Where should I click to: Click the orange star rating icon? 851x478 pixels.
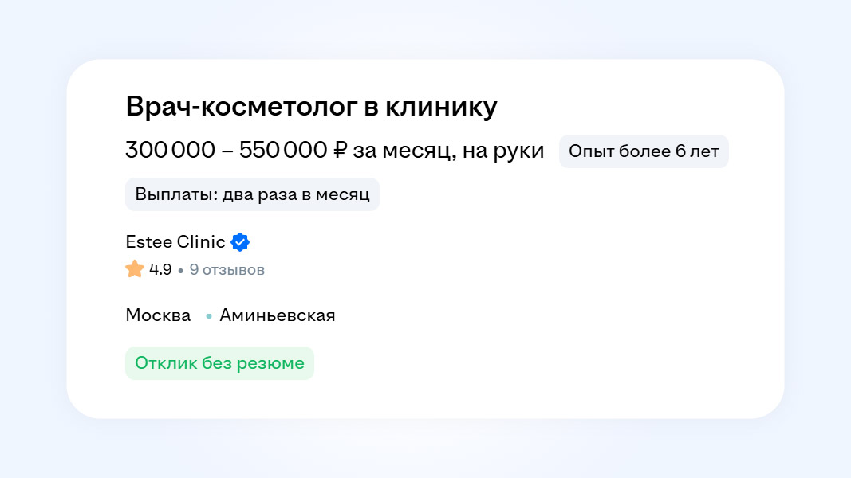[x=135, y=269]
